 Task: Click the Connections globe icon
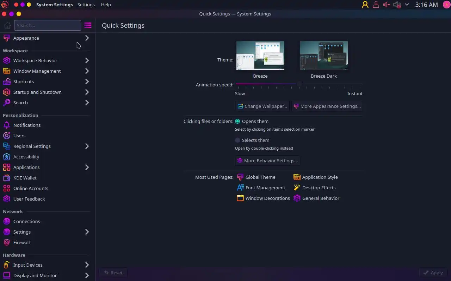coord(6,221)
